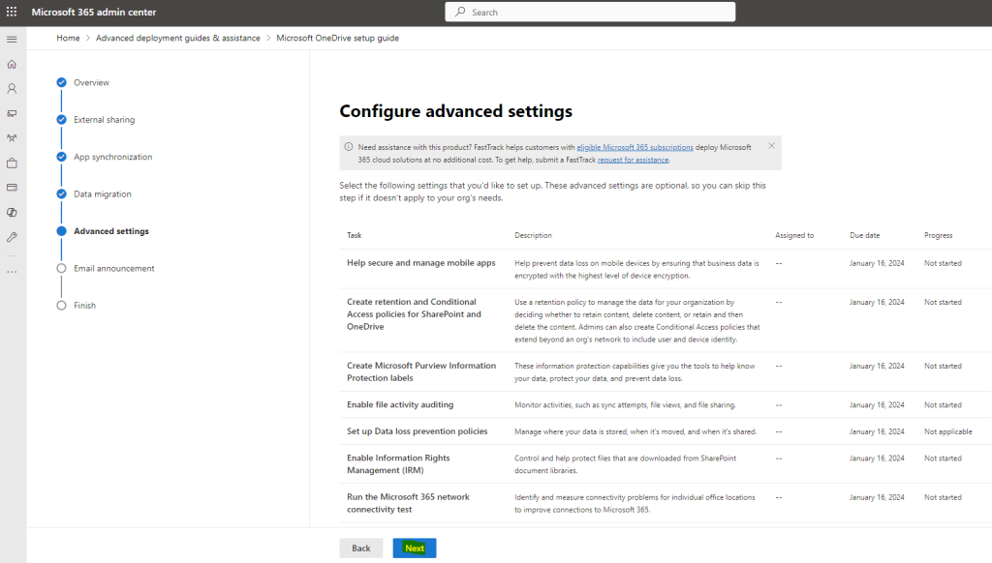Open Copilot icon in sidebar
The width and height of the screenshot is (992, 563).
[12, 212]
